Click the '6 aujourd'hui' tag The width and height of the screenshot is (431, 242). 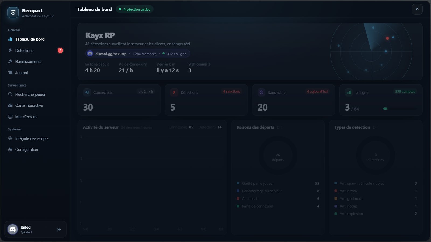317,91
